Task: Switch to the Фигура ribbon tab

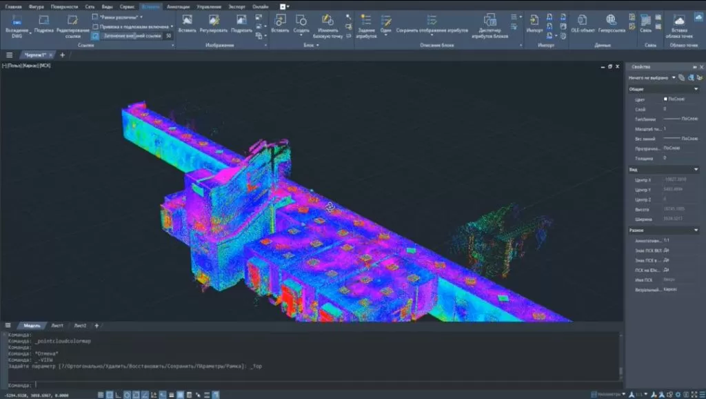Action: tap(36, 7)
